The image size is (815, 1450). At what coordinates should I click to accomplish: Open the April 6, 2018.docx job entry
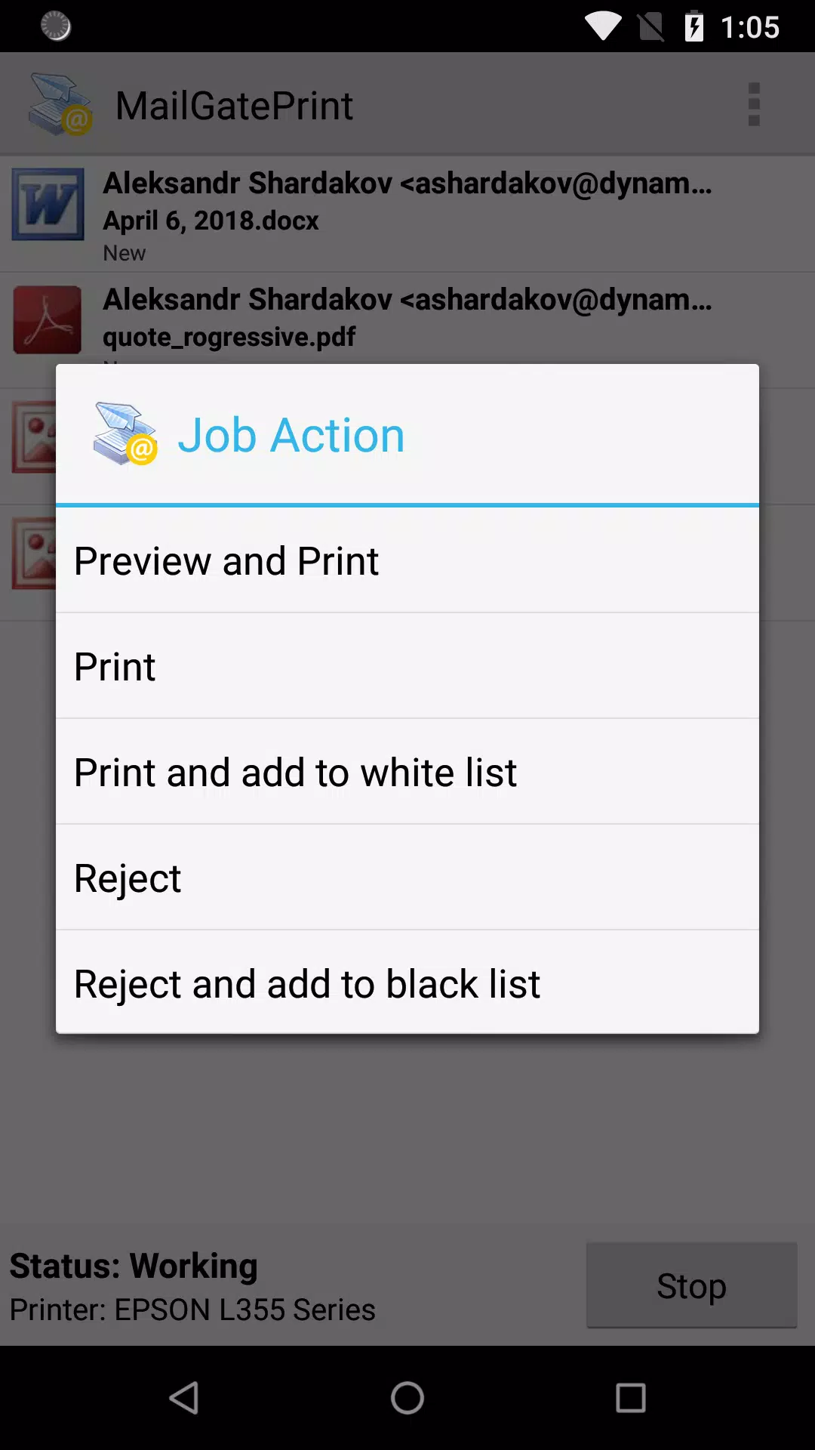407,214
